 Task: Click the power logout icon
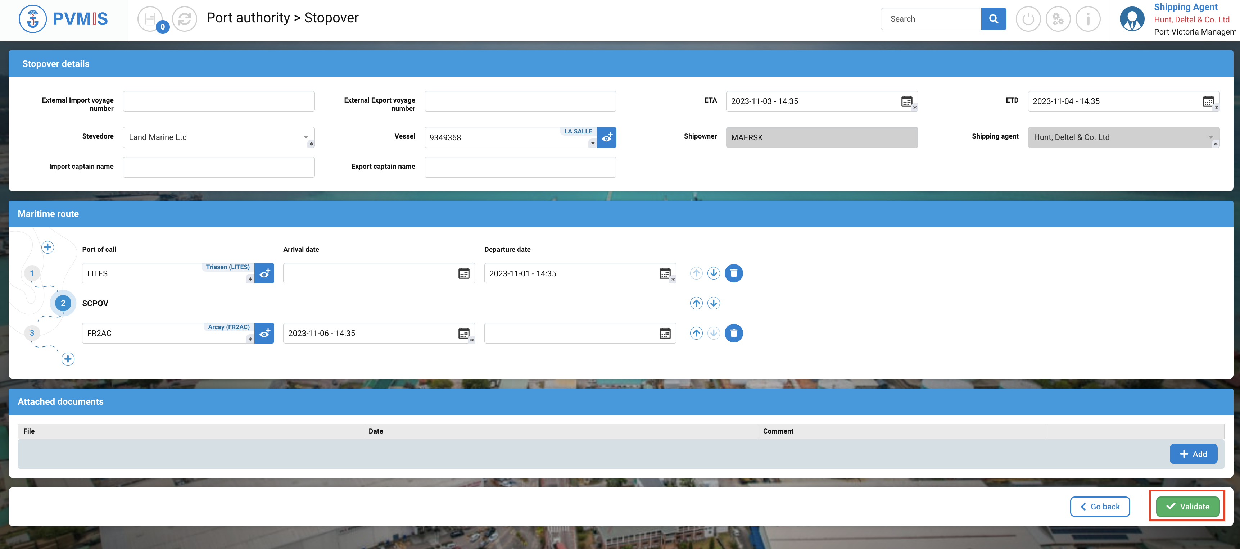click(x=1028, y=19)
